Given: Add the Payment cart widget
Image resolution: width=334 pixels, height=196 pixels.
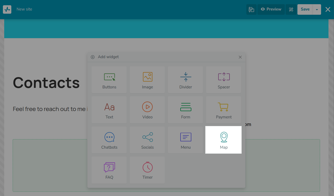Looking at the screenshot, I should click(224, 110).
